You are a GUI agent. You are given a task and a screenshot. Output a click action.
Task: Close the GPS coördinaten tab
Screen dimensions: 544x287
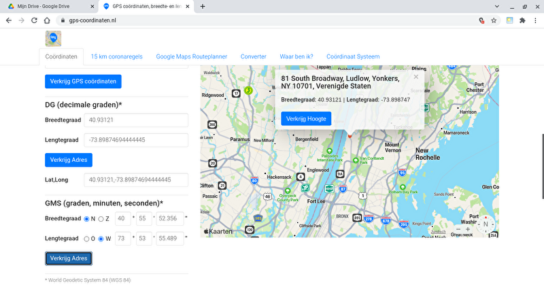click(188, 6)
